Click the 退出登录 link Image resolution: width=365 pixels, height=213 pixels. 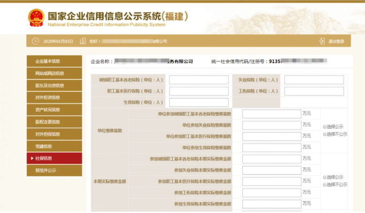click(x=336, y=41)
